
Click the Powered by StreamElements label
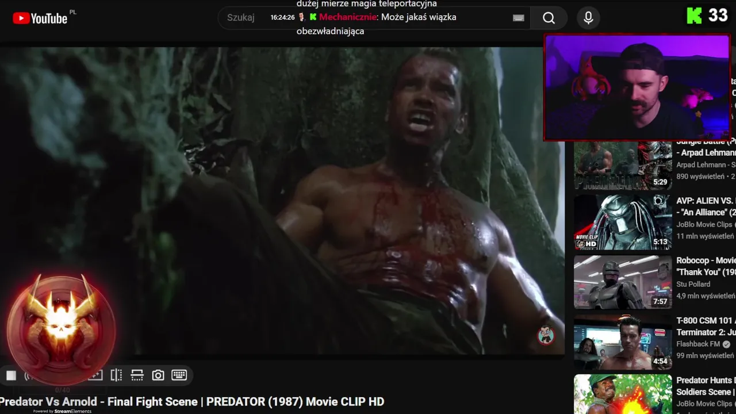click(62, 411)
